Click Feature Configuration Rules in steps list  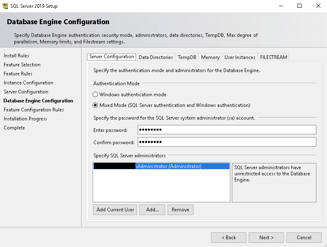[x=34, y=110]
